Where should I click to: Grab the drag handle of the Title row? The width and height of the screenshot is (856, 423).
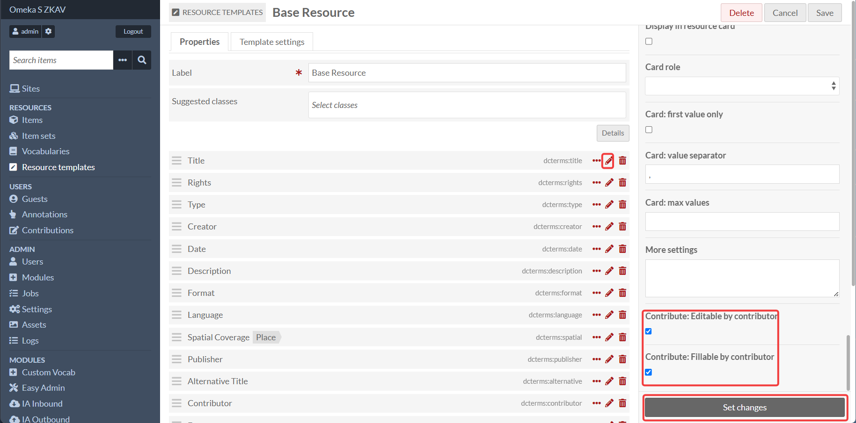[x=176, y=161]
